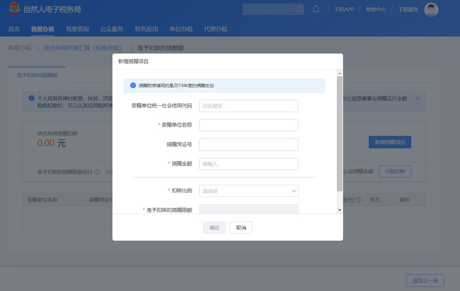Click the search magnifier icon in header
The image size is (460, 291).
click(300, 9)
